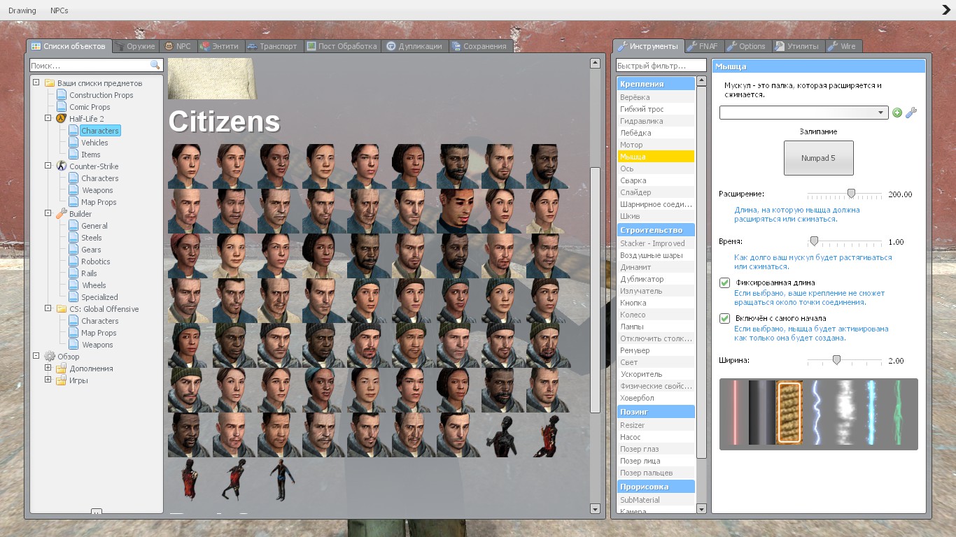Open the Gears list under Builder
The image size is (956, 537).
(91, 250)
